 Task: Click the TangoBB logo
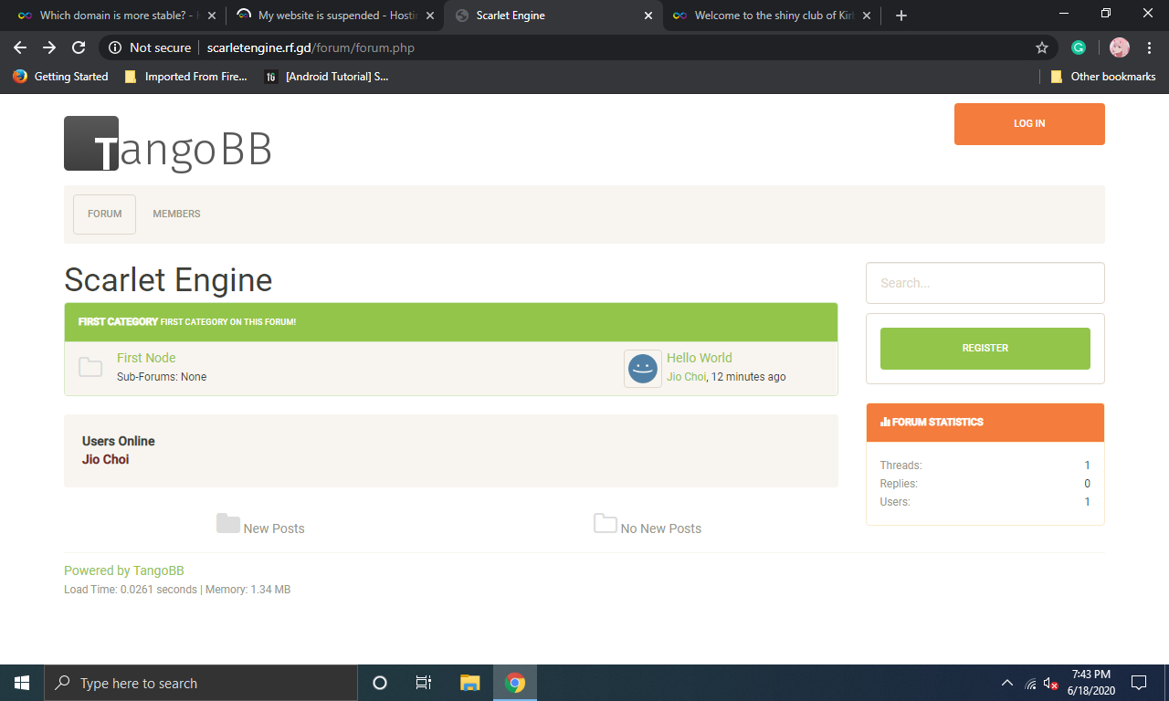tap(168, 144)
